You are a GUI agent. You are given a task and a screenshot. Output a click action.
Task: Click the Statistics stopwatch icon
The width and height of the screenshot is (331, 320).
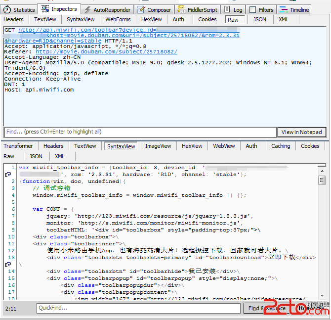point(7,10)
